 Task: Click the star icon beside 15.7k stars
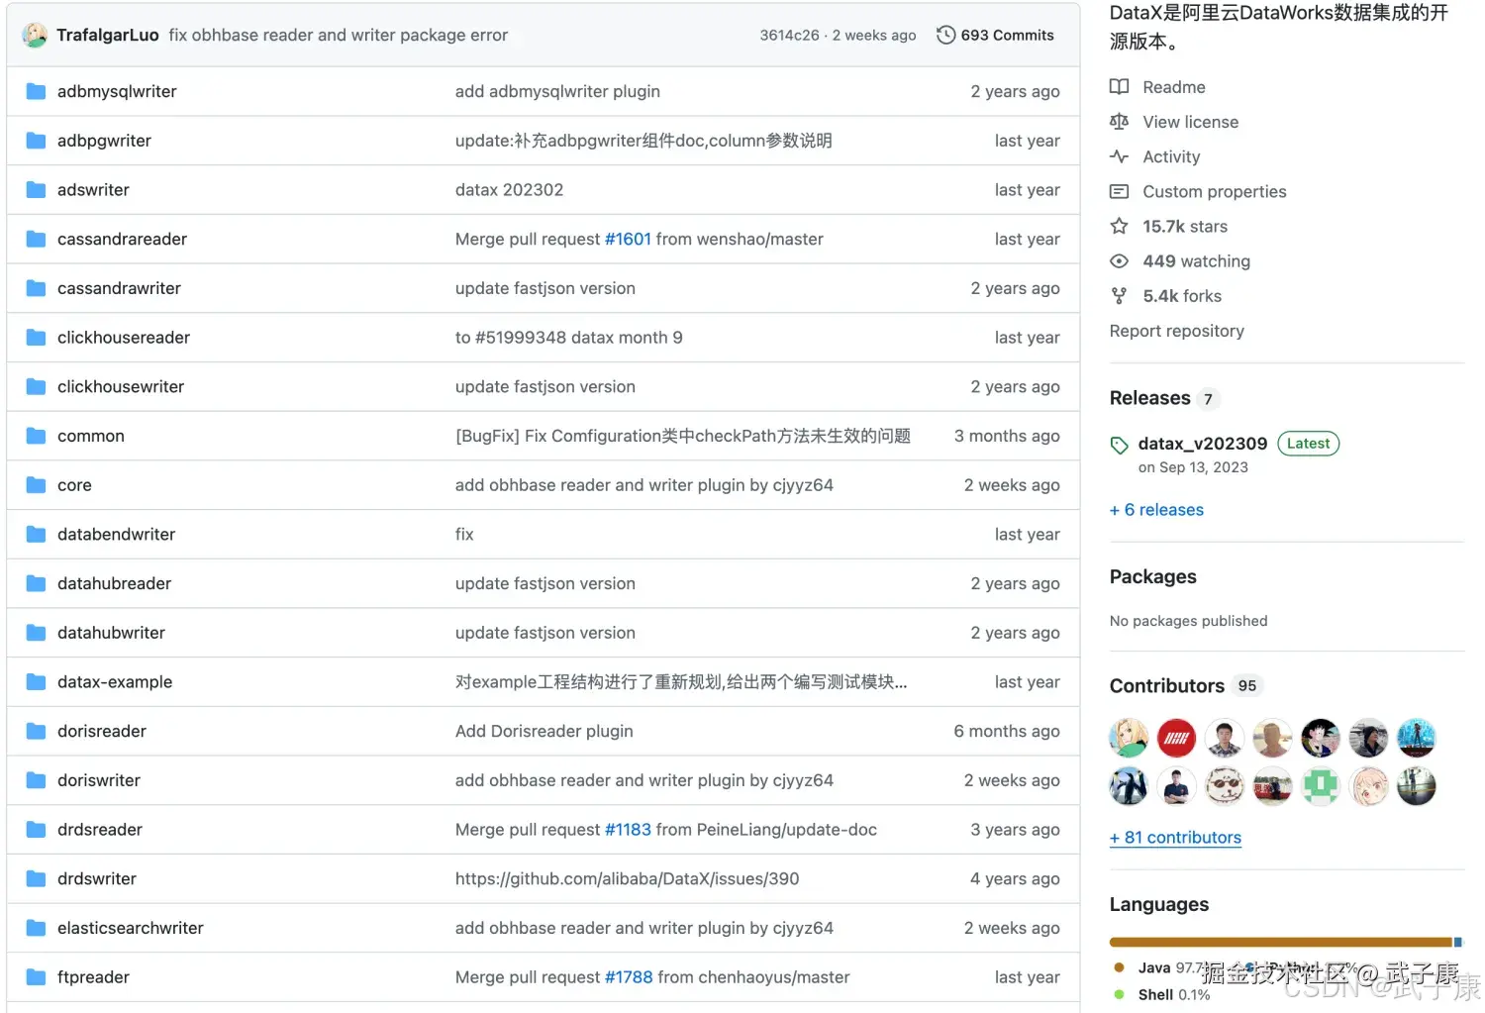pyautogui.click(x=1119, y=227)
